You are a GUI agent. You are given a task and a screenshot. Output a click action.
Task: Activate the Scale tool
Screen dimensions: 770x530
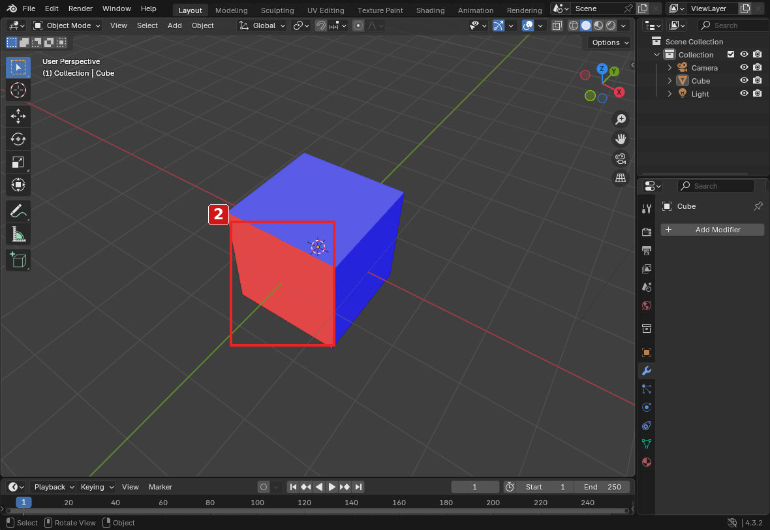click(x=18, y=162)
